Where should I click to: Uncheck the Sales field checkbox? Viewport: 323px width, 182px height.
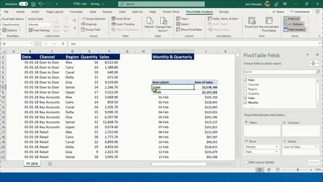245,98
